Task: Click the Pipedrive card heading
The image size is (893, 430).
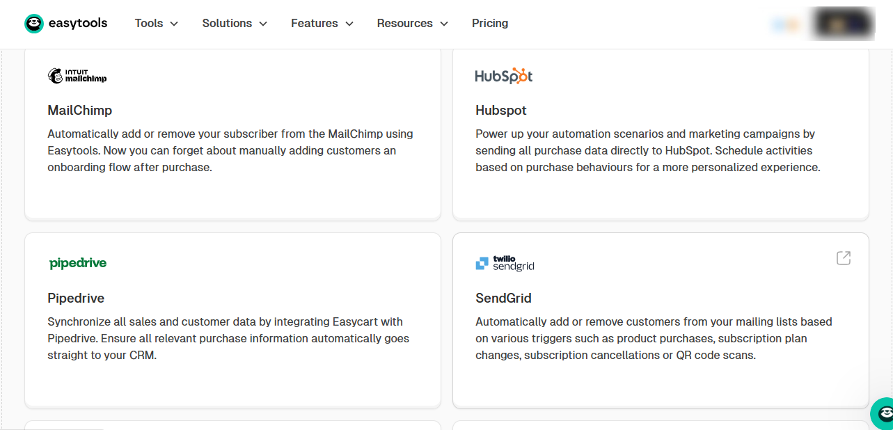Action: 75,298
